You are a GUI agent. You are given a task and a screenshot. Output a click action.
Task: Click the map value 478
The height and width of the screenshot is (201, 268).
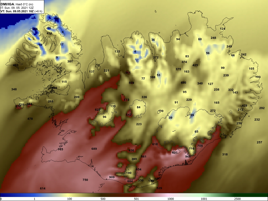click(30, 119)
